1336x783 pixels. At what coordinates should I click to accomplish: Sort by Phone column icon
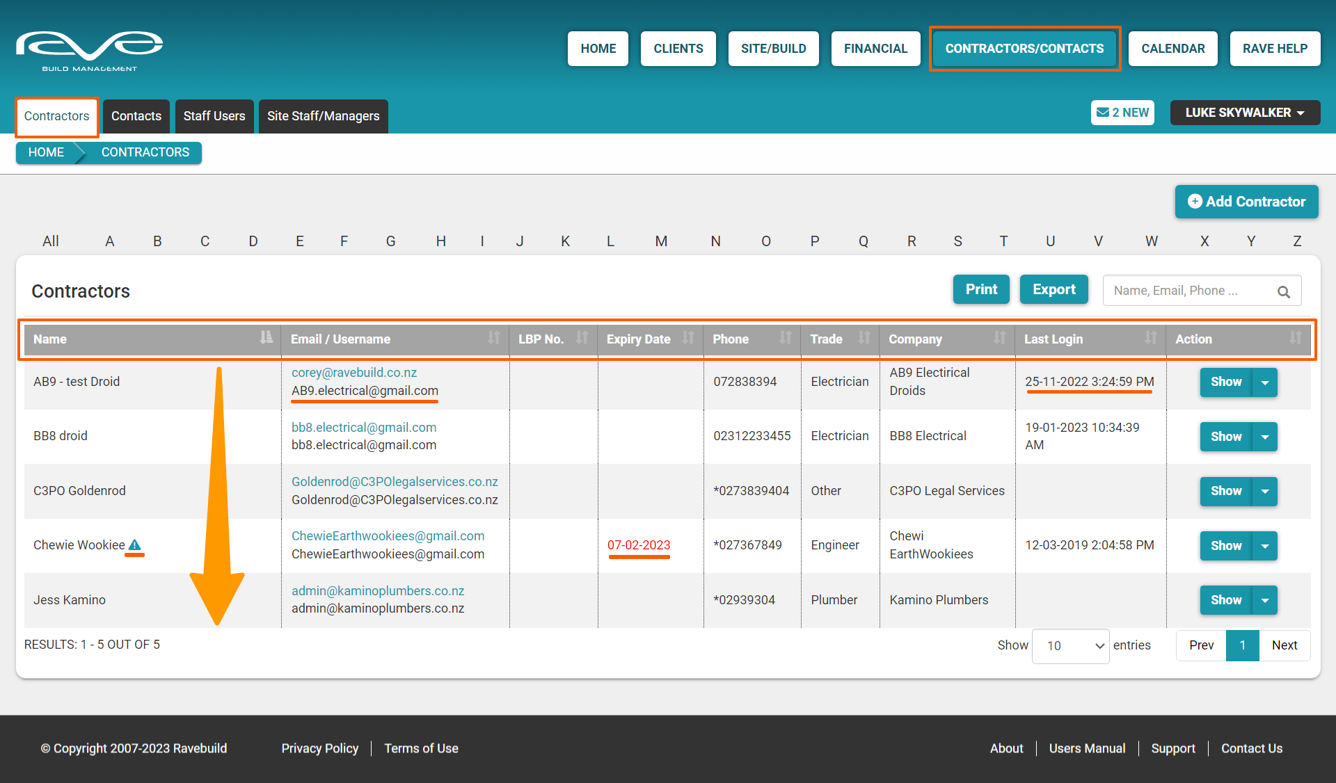tap(786, 338)
